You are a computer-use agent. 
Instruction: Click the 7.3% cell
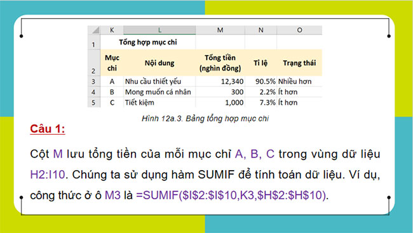(x=261, y=102)
